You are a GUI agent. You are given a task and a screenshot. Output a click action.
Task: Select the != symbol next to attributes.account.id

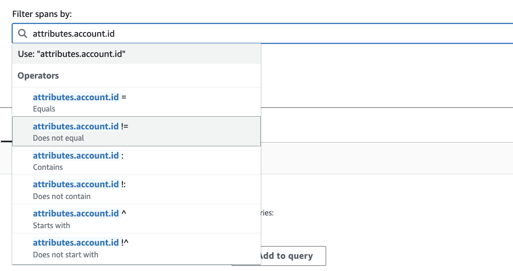coord(127,126)
